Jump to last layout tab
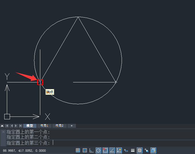Image resolution: width=195 pixels, height=154 pixels. pyautogui.click(x=21, y=126)
